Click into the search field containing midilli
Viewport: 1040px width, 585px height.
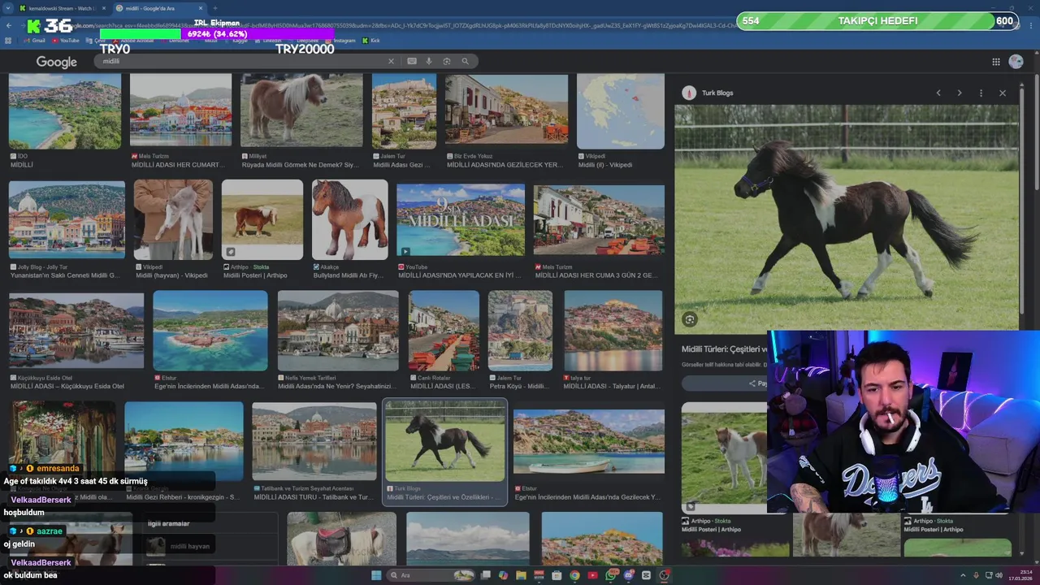tap(244, 61)
